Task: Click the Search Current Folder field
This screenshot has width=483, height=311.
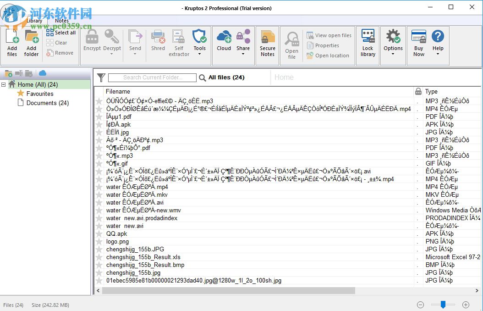Action: pyautogui.click(x=152, y=78)
